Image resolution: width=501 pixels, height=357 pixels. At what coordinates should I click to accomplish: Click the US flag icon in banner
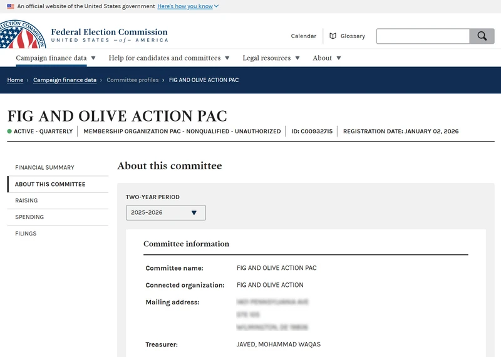(x=11, y=6)
